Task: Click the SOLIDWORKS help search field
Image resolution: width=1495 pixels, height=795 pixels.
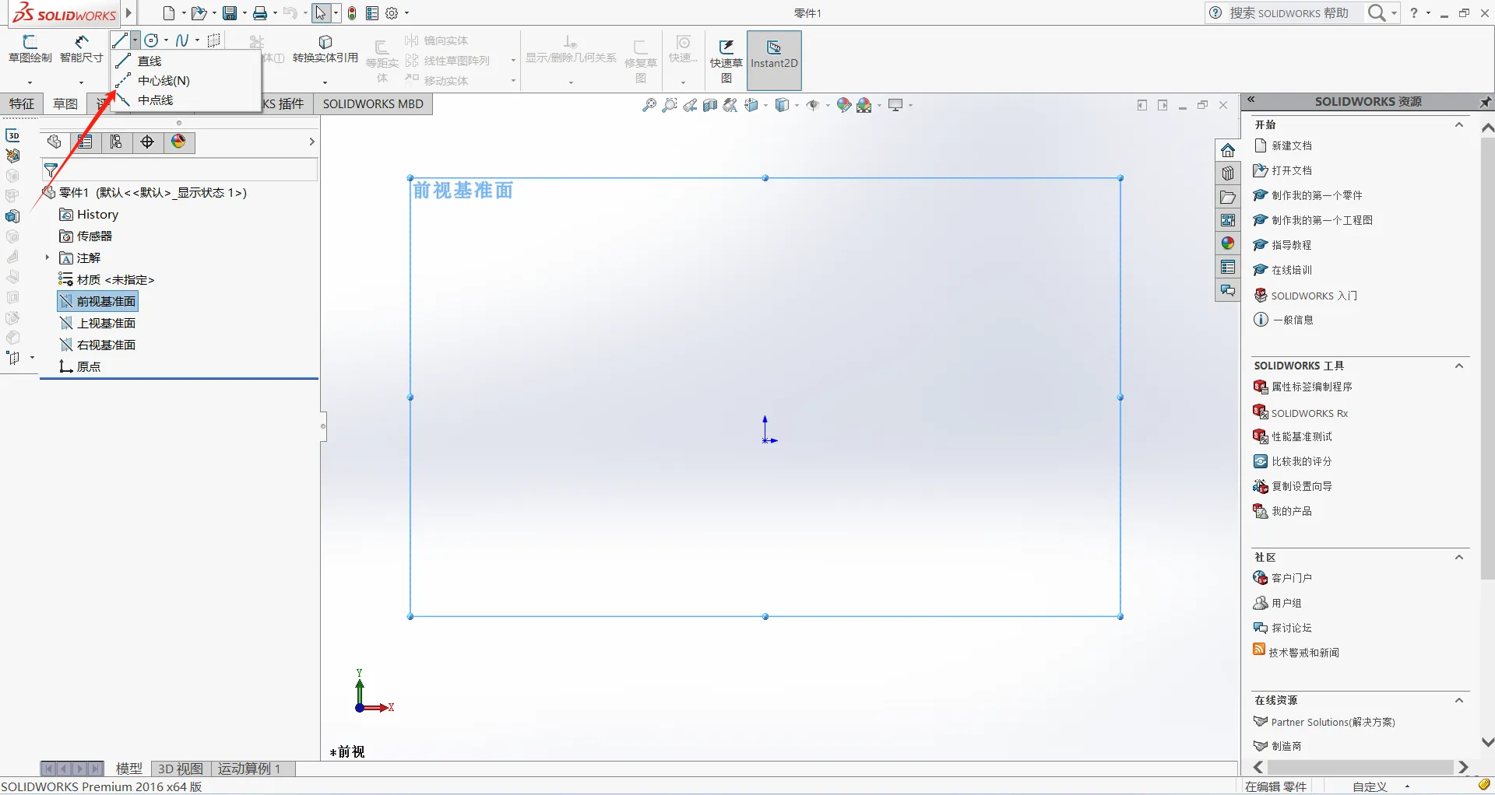Action: 1293,13
